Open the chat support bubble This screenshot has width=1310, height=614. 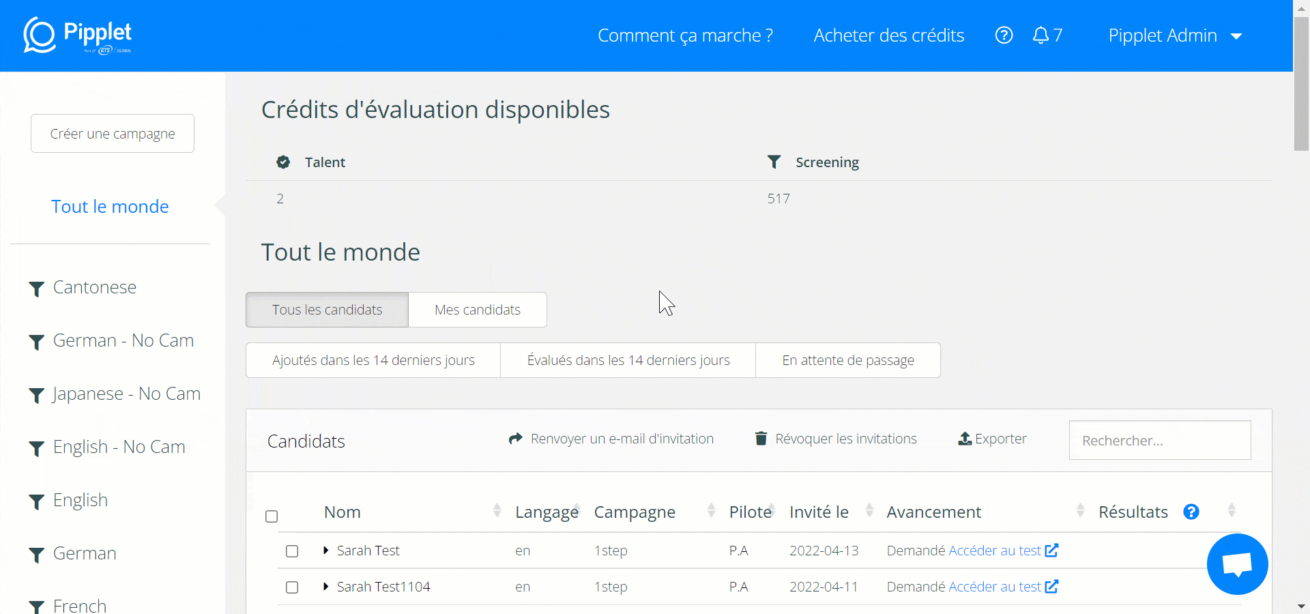(1237, 565)
